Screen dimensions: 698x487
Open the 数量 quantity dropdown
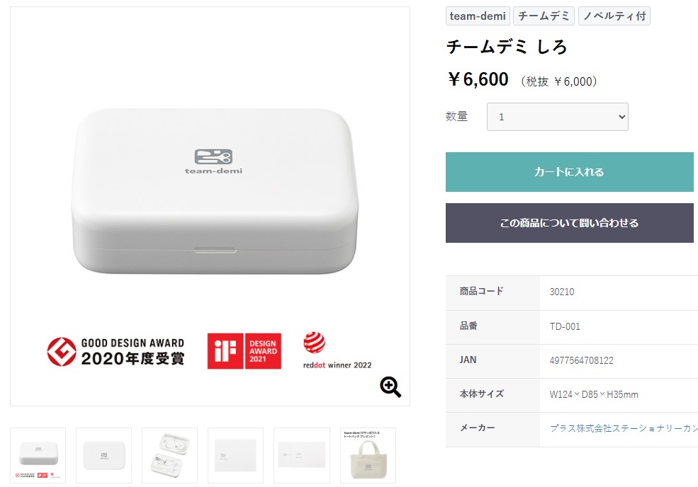[557, 117]
